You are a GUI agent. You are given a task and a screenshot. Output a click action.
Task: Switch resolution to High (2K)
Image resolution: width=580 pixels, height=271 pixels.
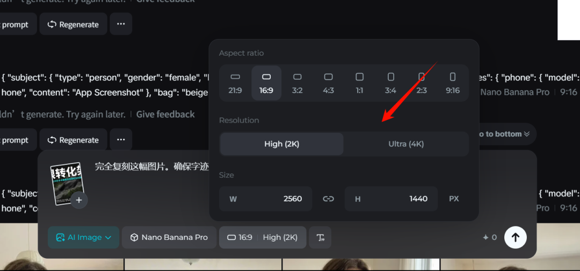pos(282,144)
